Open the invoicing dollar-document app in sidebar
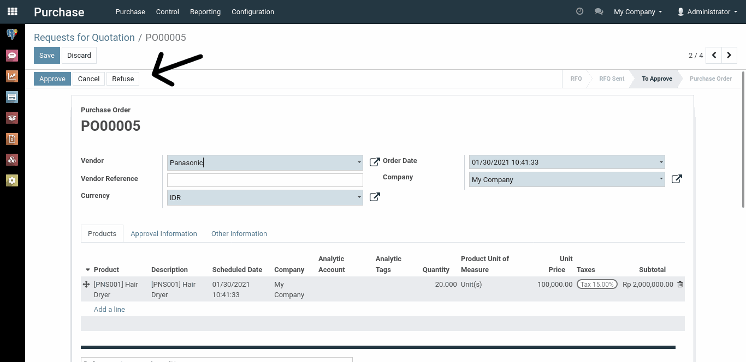The height and width of the screenshot is (362, 746). pyautogui.click(x=12, y=139)
